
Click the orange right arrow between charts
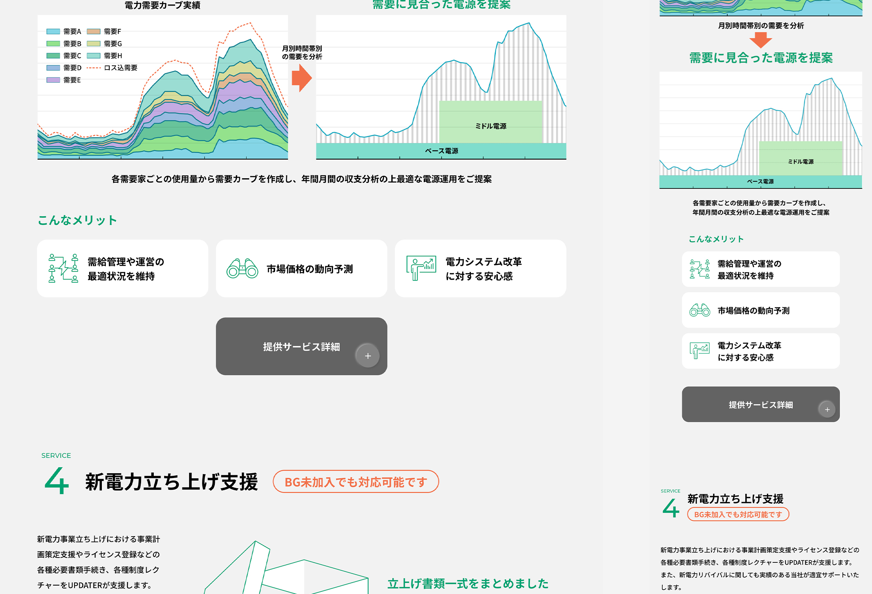coord(302,78)
